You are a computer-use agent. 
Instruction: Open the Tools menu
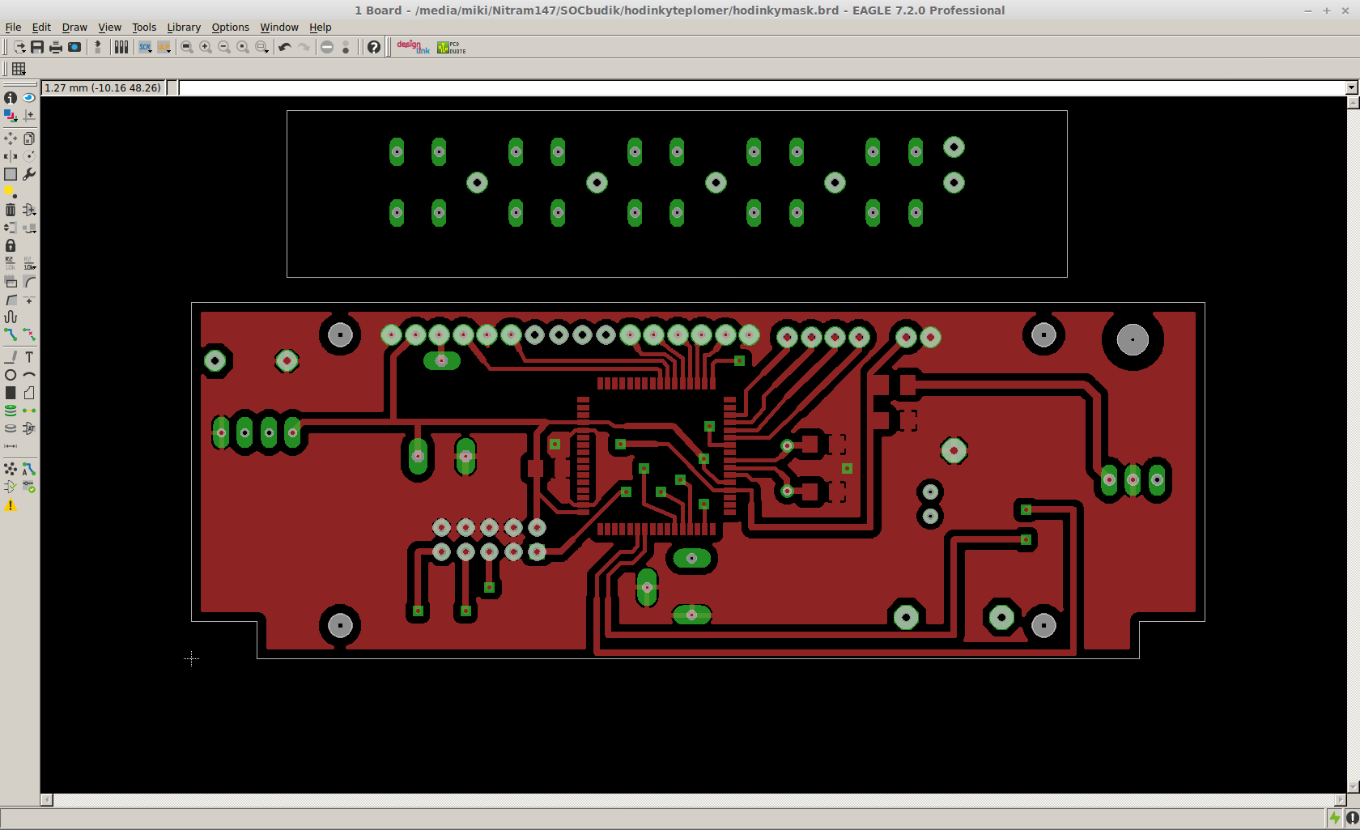coord(144,27)
